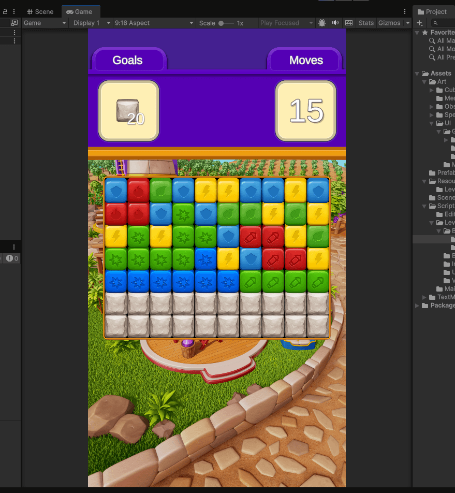Switch to the Scene tab
This screenshot has width=455, height=493.
40,11
